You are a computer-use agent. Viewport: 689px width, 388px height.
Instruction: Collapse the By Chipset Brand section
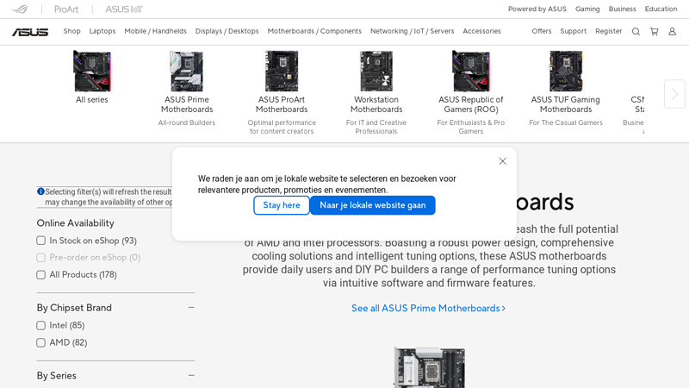[x=191, y=308]
